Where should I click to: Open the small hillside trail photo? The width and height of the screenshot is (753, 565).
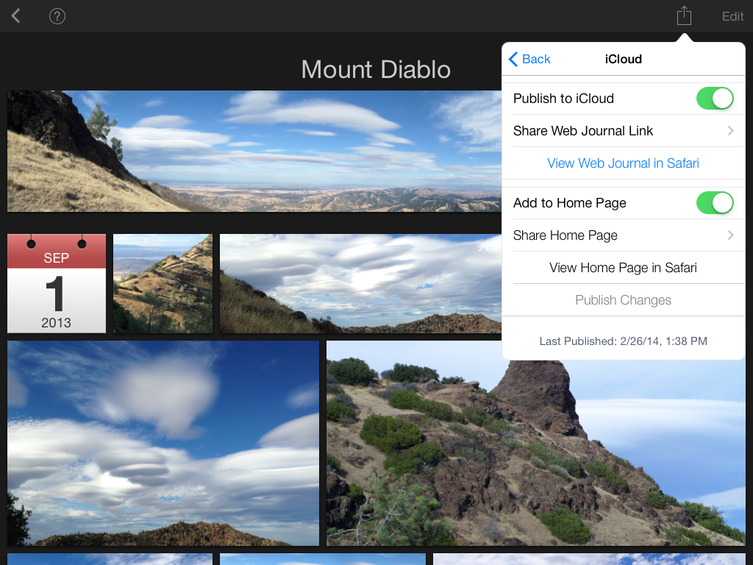click(163, 283)
